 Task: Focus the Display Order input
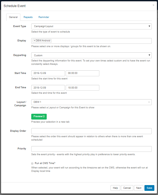pos(92,131)
